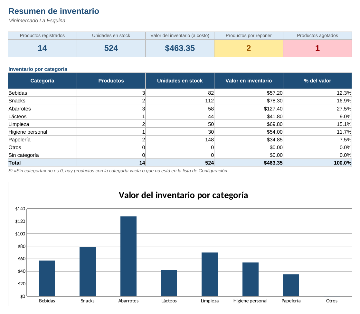The width and height of the screenshot is (360, 314).
Task: Click the note about «Sin categoría»
Action: coord(118,171)
